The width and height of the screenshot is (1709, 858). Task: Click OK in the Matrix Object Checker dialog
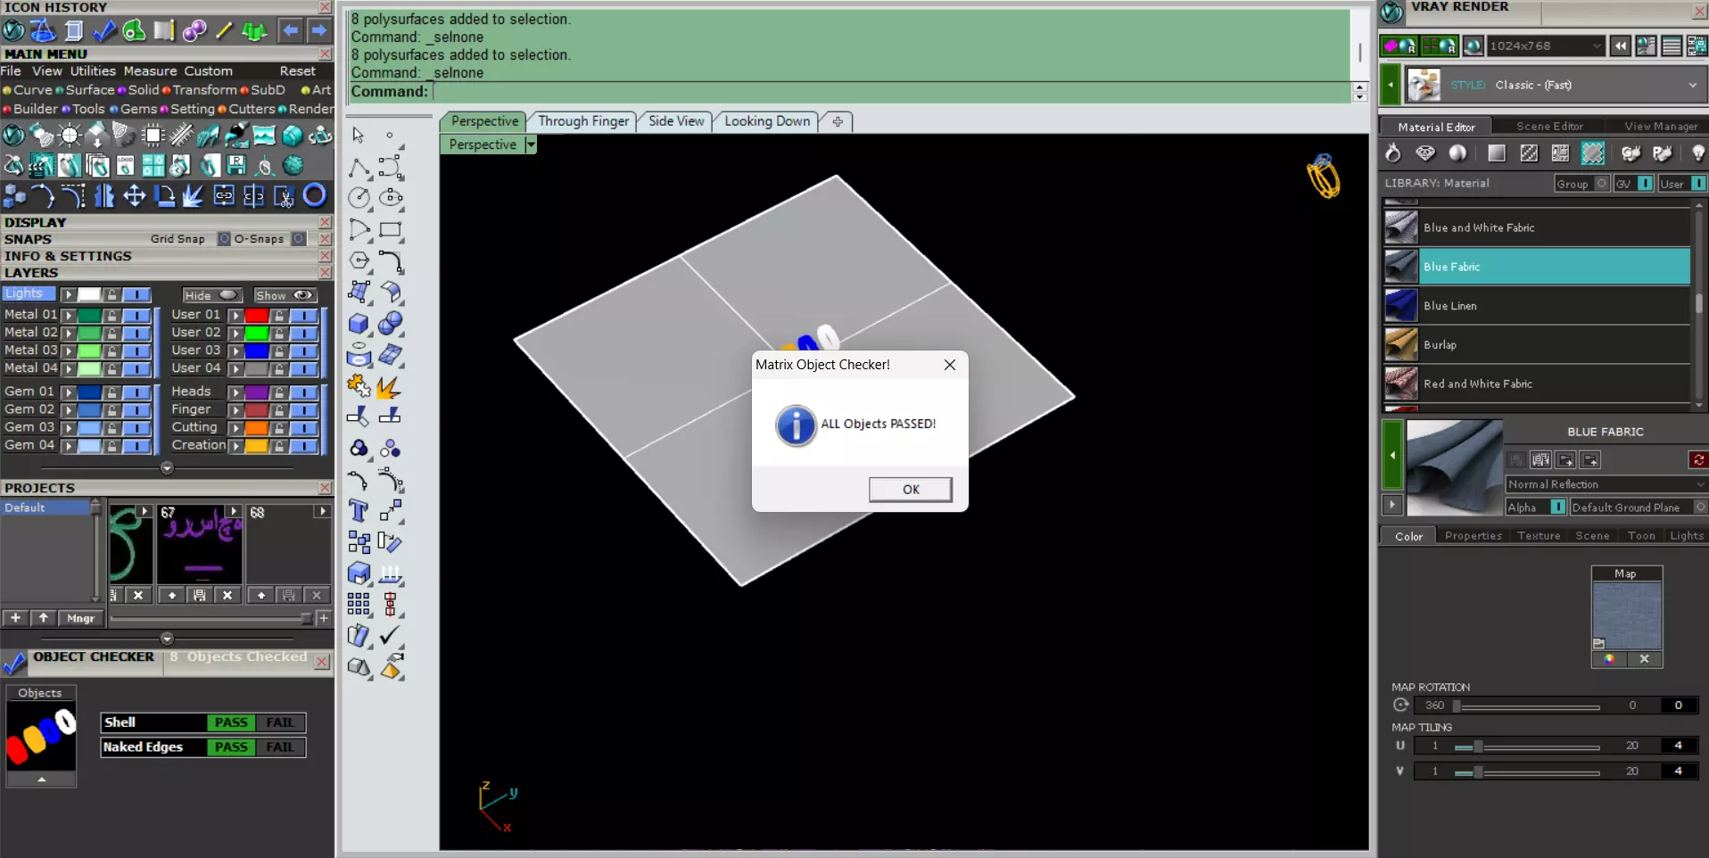coord(911,490)
